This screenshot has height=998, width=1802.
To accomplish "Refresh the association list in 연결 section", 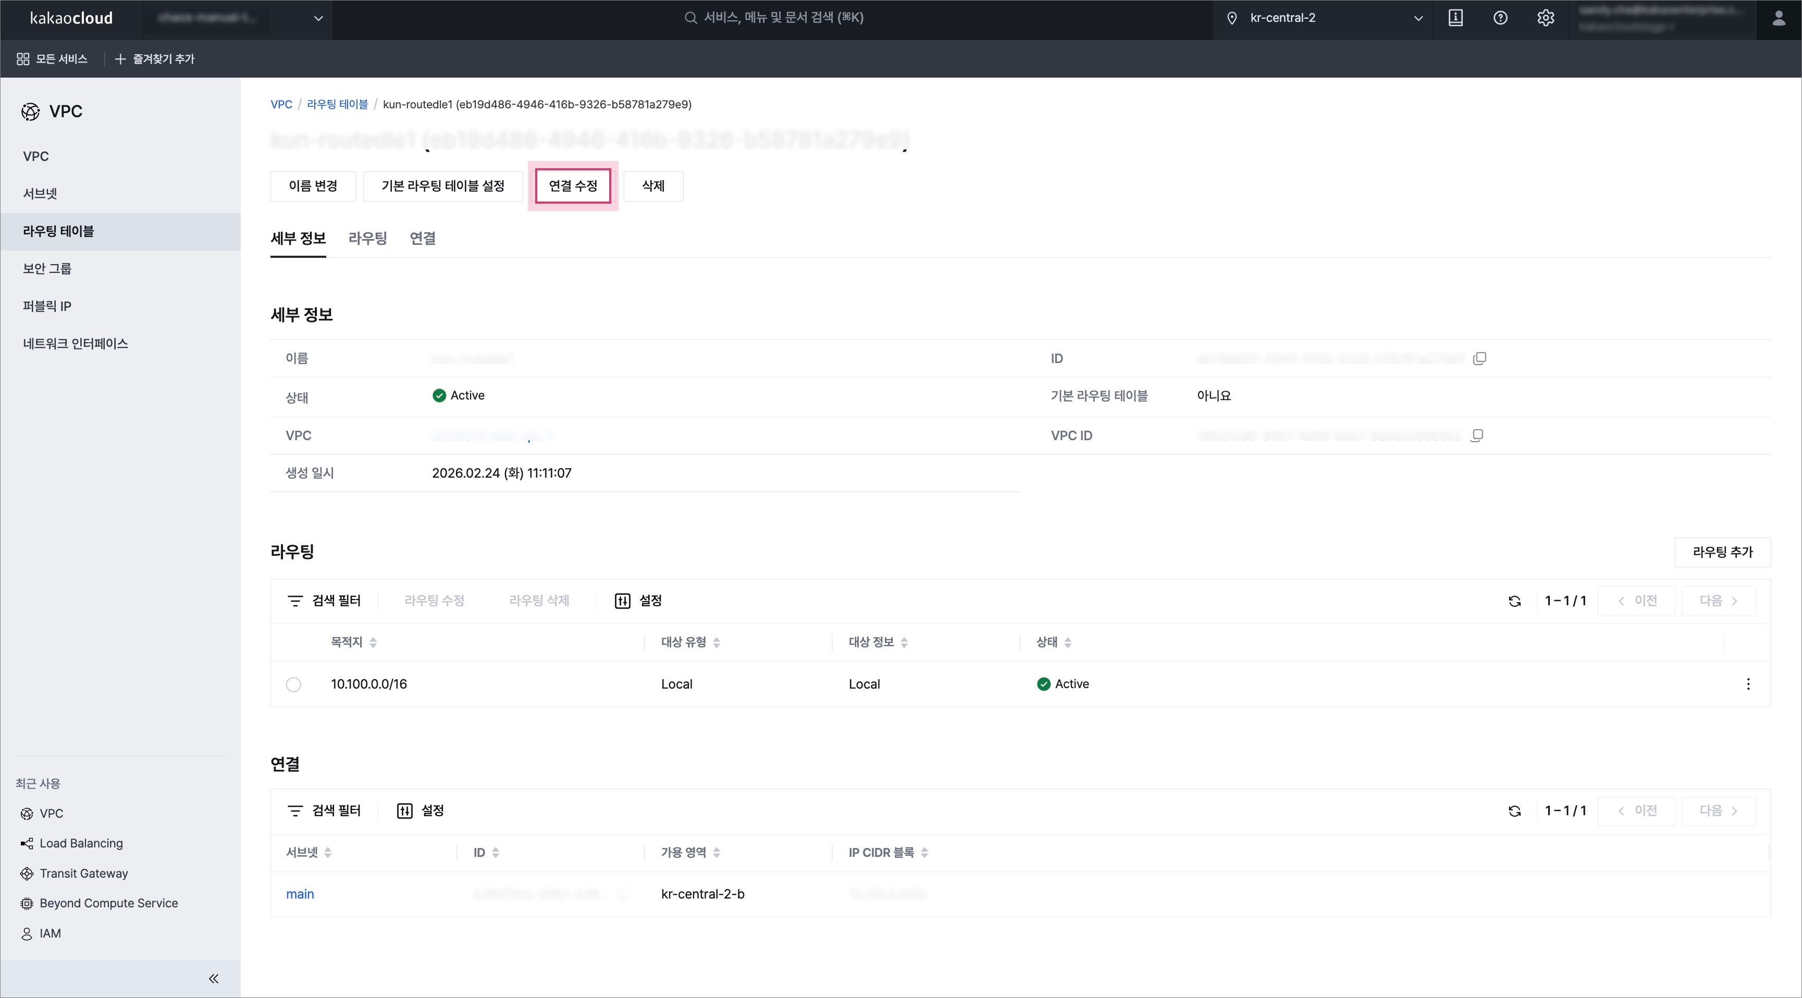I will [1514, 812].
